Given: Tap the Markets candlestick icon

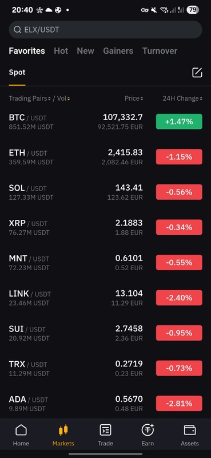Looking at the screenshot, I should click(63, 430).
